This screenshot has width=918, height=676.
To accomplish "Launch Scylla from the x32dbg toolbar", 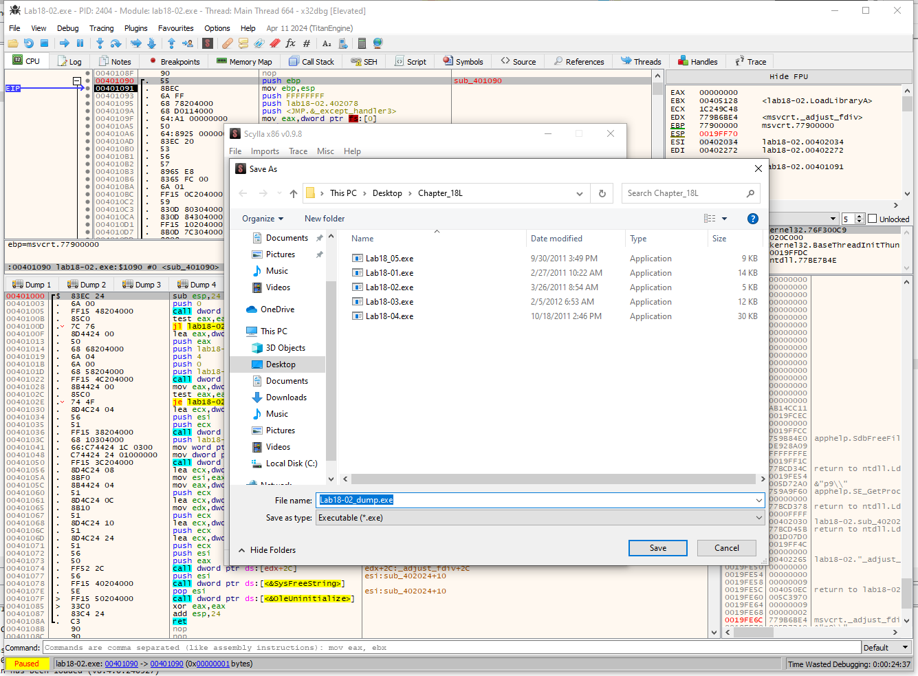I will click(208, 43).
